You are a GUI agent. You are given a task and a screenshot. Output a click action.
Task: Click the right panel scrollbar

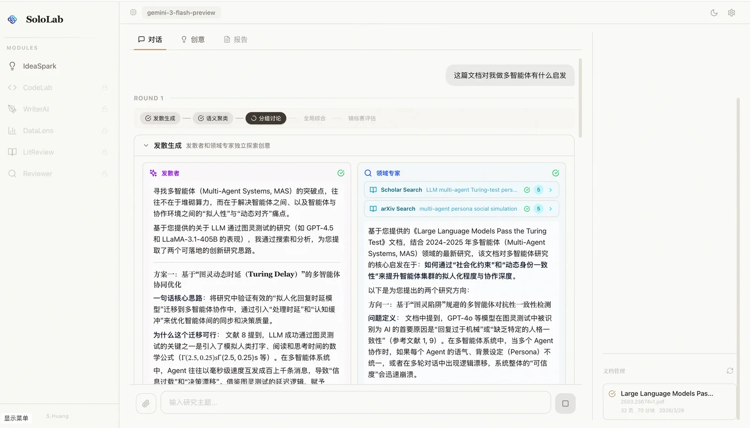click(738, 258)
